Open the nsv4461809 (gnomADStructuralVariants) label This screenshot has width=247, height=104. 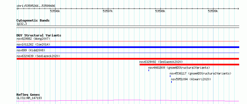click(x=179, y=68)
